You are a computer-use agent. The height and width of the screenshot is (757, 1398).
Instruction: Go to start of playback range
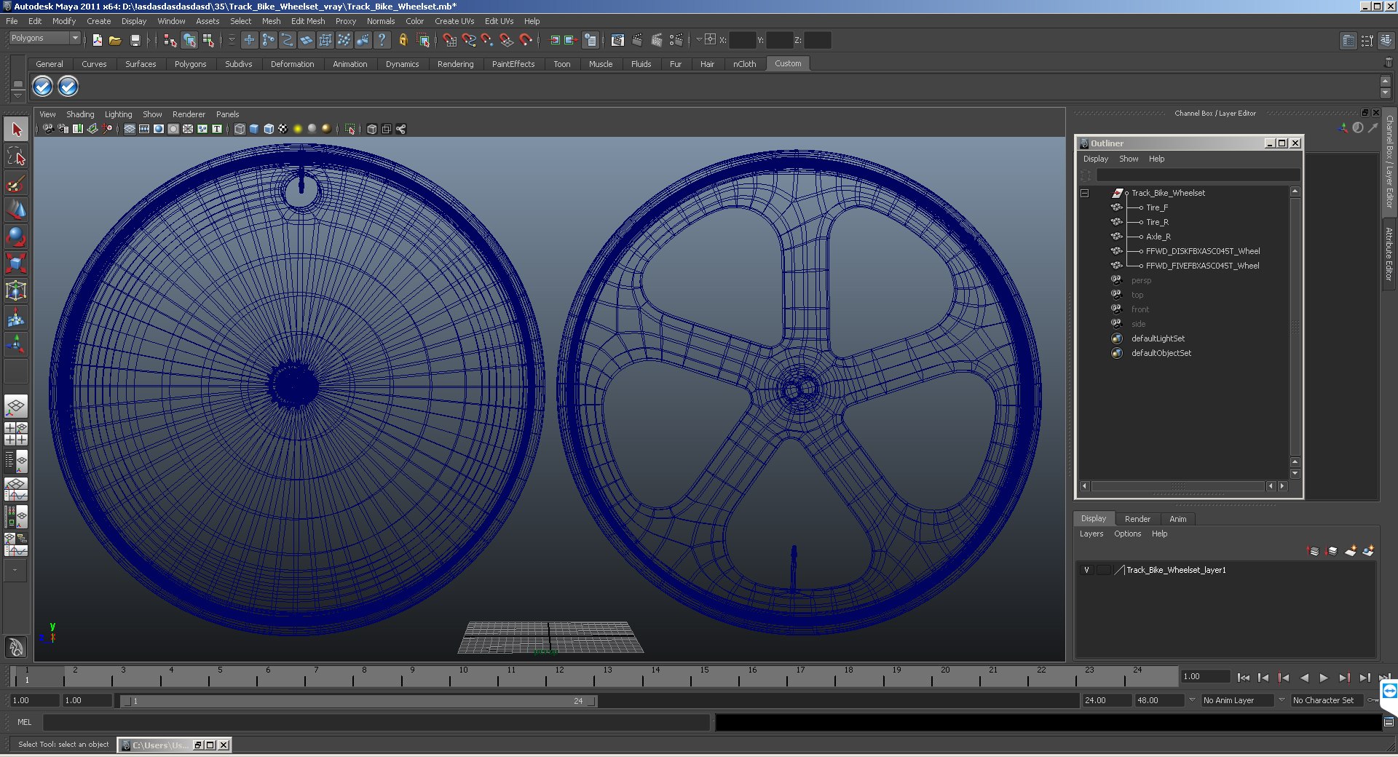pyautogui.click(x=1244, y=678)
